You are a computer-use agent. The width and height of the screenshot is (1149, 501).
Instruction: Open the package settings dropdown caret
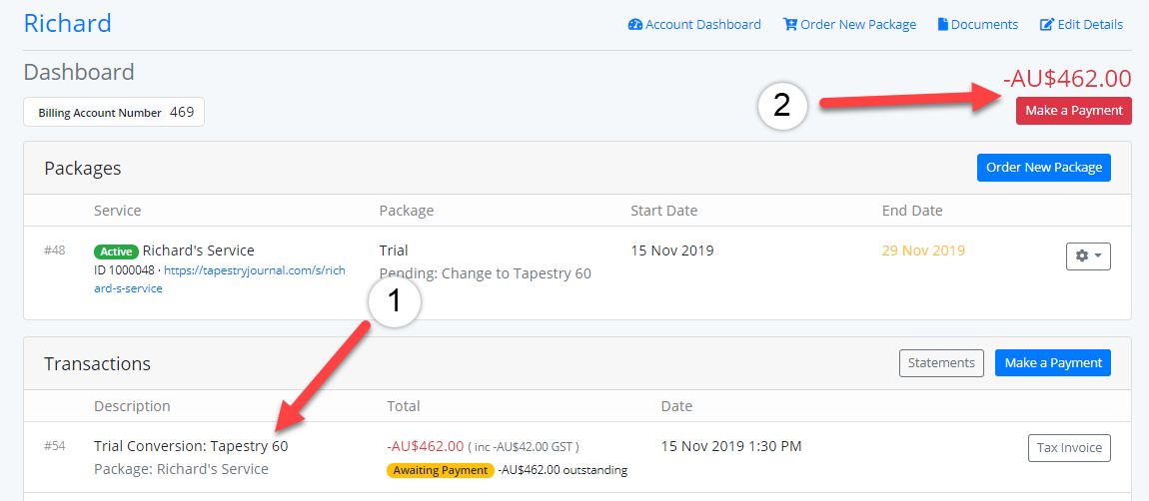1098,256
